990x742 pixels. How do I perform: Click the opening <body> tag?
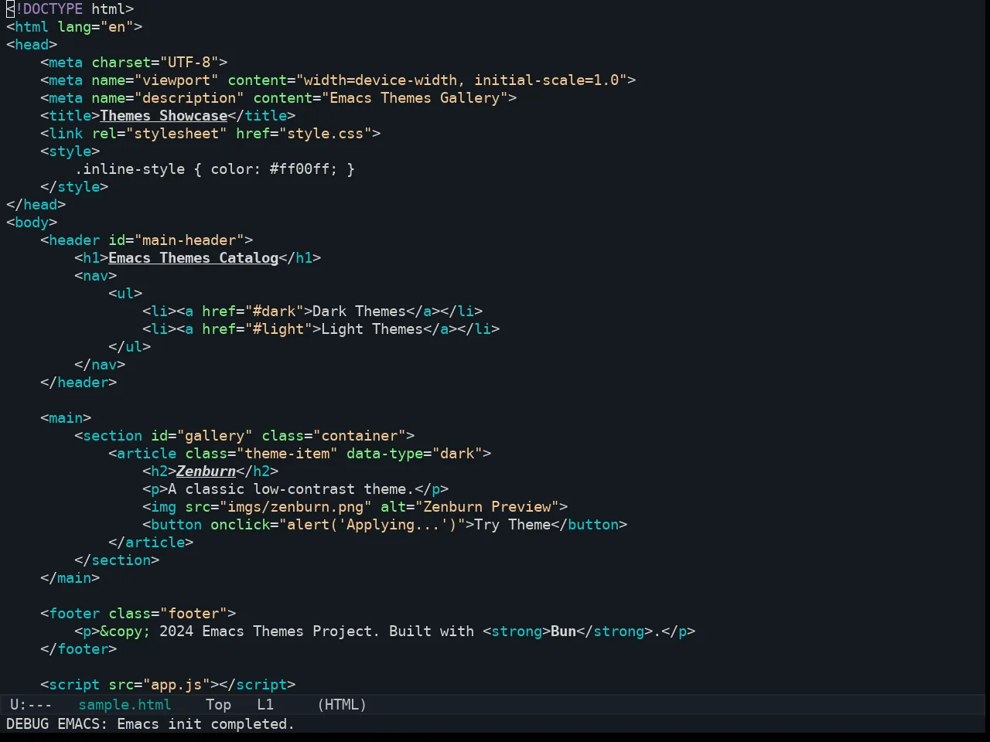click(32, 223)
